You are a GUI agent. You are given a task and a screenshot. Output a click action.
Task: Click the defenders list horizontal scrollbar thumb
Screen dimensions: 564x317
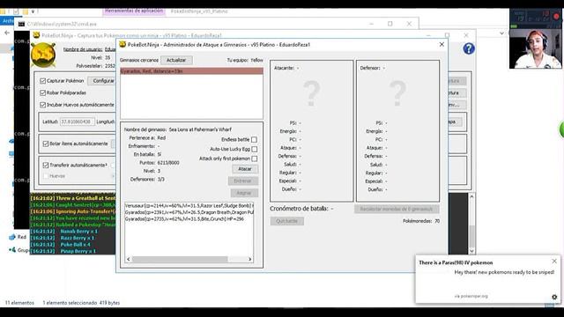(x=180, y=259)
